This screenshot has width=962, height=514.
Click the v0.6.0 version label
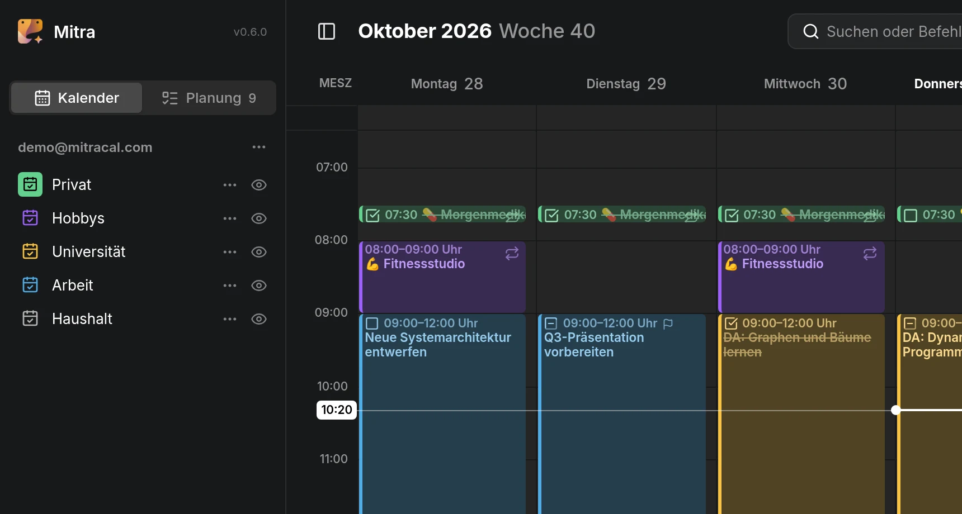[x=250, y=32]
